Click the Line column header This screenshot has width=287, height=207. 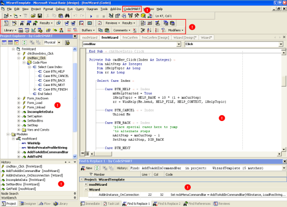click(x=146, y=175)
